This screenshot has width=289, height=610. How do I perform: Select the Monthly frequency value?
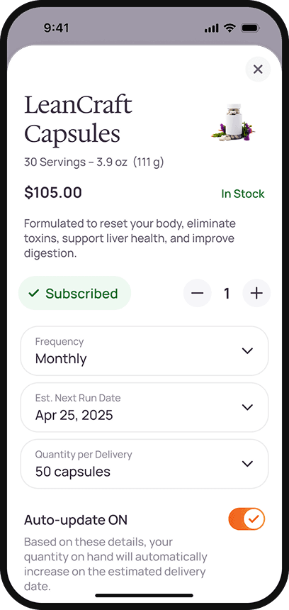coord(61,359)
